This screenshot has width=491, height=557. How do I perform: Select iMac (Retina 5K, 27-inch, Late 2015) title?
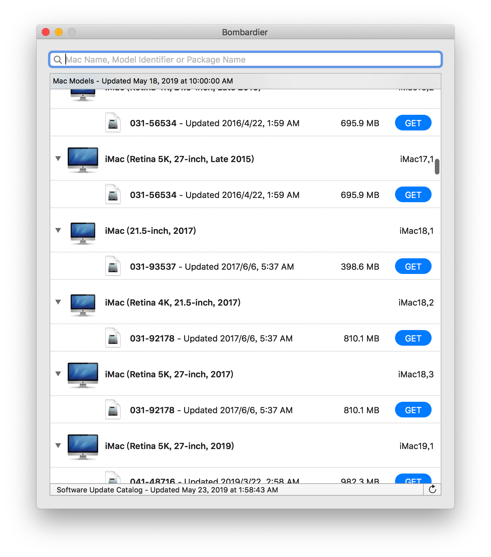[x=180, y=159]
